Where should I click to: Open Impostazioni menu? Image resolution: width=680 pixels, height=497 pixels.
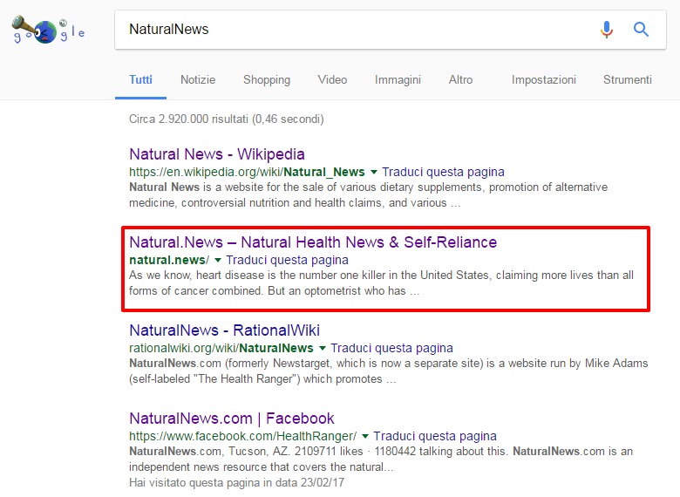pyautogui.click(x=543, y=80)
